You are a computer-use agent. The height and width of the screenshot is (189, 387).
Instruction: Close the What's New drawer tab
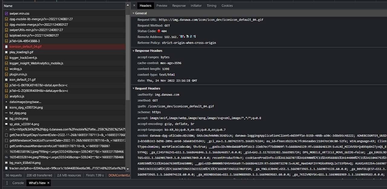tap(48, 183)
